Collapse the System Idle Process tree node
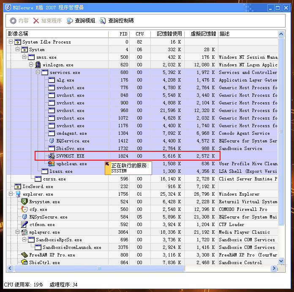The height and width of the screenshot is (292, 294). tap(11, 42)
